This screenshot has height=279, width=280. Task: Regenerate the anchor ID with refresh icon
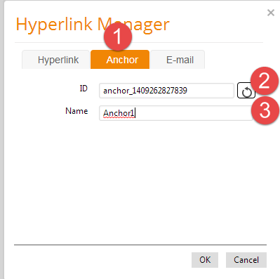click(x=246, y=91)
